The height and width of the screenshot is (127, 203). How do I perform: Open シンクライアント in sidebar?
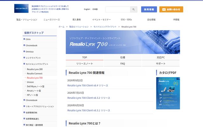33,58
